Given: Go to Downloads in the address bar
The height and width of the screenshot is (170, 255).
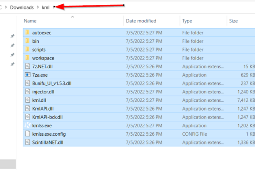Looking at the screenshot, I should (22, 7).
